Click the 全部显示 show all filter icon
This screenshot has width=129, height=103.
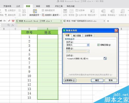coord(6,10)
